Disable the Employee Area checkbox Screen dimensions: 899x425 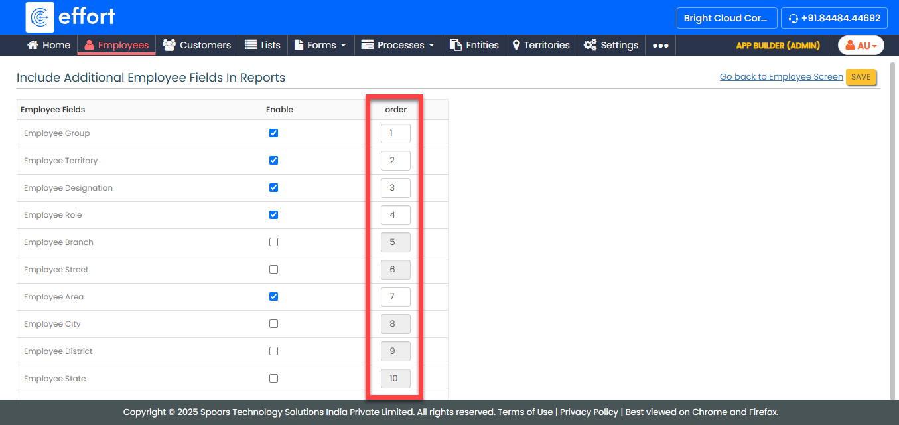(273, 297)
